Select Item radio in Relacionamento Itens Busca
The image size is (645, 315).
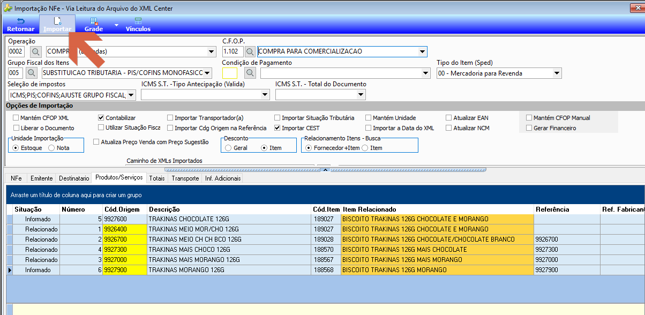(365, 148)
